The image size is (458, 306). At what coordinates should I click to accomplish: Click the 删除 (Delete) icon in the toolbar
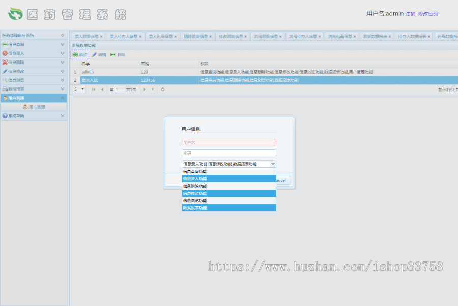[x=112, y=55]
